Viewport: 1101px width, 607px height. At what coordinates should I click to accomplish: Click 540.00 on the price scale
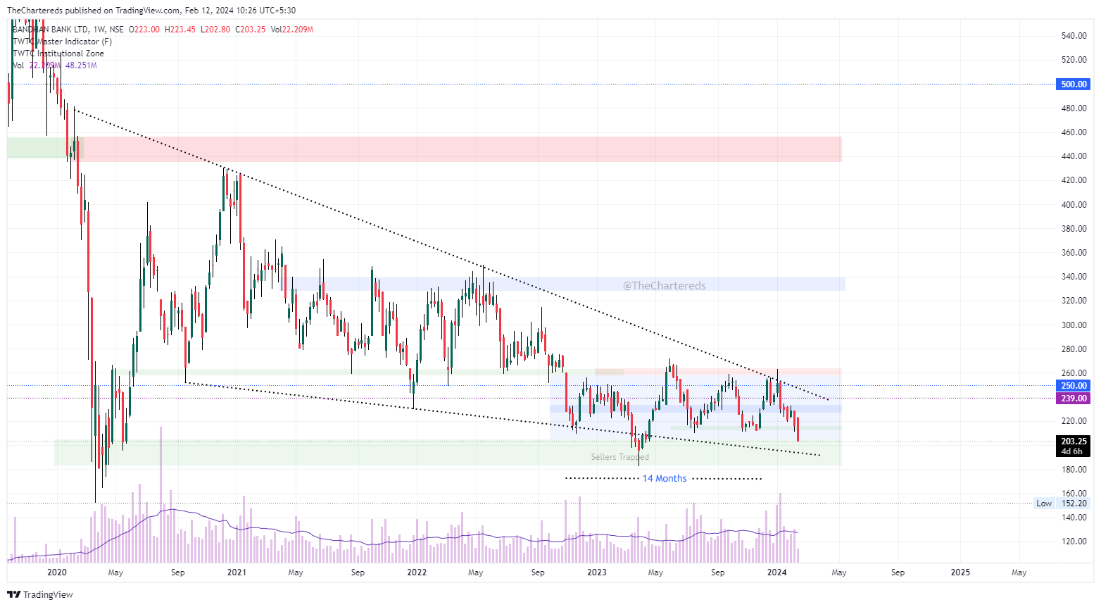point(1074,36)
